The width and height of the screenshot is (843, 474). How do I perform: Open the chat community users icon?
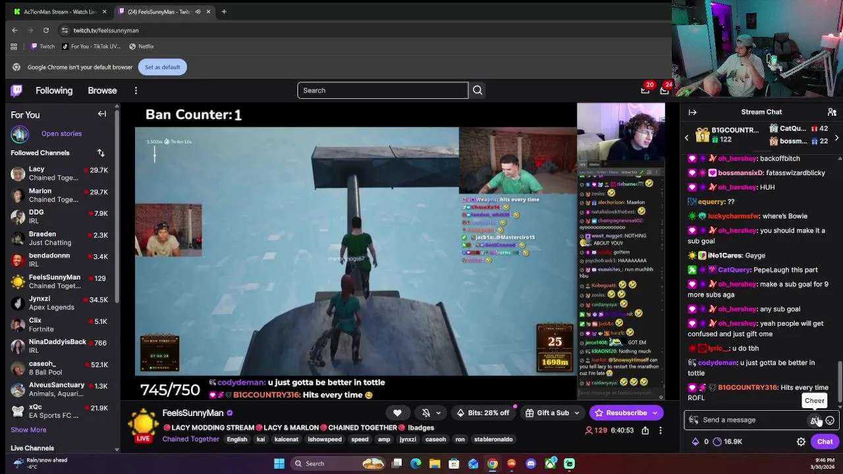(x=832, y=112)
